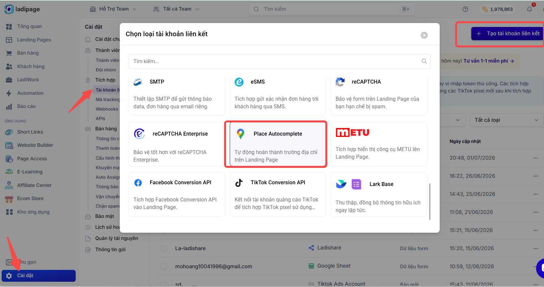Expand the Hỗ Trợ Team selector
Screen dimensions: 544x287
(113, 9)
